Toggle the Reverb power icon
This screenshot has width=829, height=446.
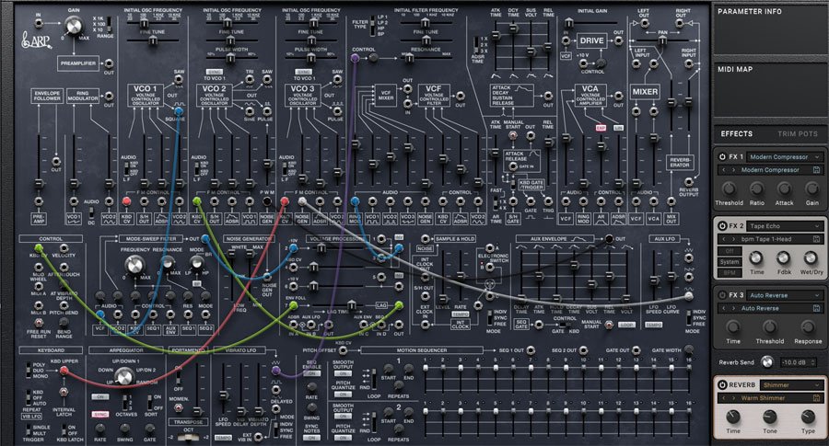pyautogui.click(x=722, y=384)
